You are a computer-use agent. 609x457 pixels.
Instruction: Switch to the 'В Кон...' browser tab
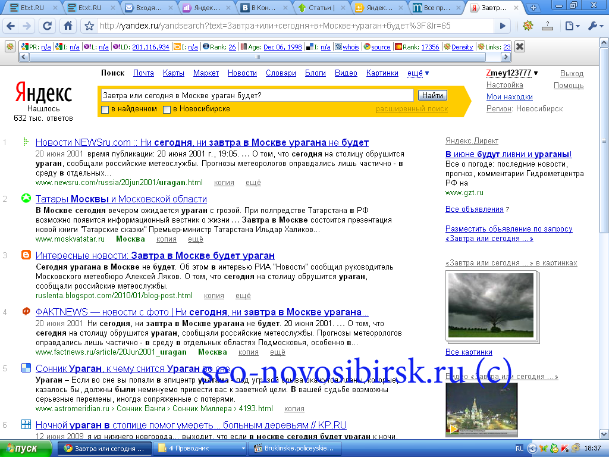coord(263,7)
